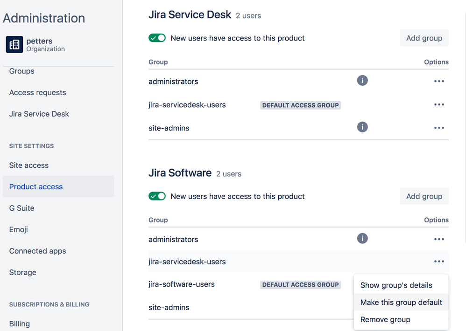Open the Subscriptions & Billing section

coord(48,304)
